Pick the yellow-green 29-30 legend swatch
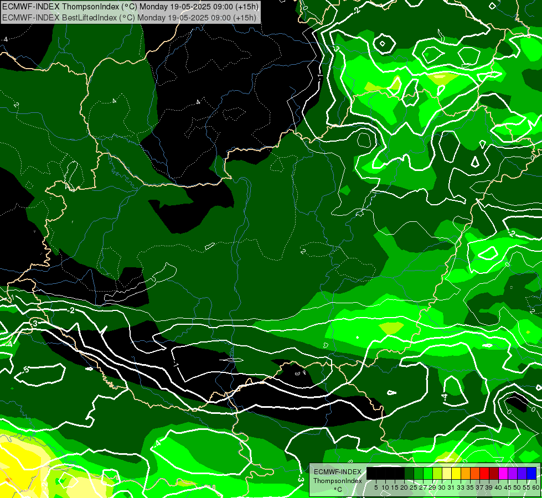The height and width of the screenshot is (498, 542). [437, 473]
